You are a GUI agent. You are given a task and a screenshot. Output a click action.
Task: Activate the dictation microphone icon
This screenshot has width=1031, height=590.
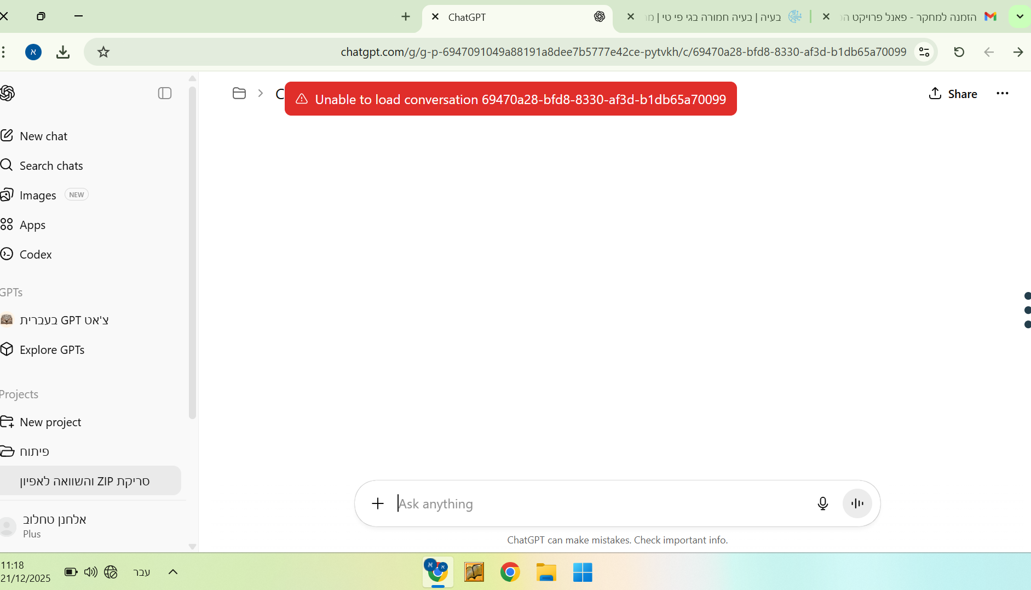[823, 503]
